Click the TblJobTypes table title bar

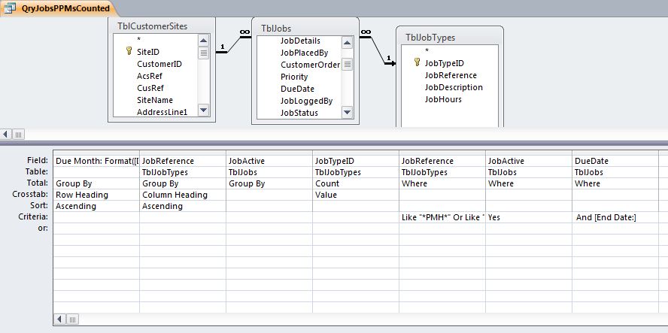(x=449, y=36)
